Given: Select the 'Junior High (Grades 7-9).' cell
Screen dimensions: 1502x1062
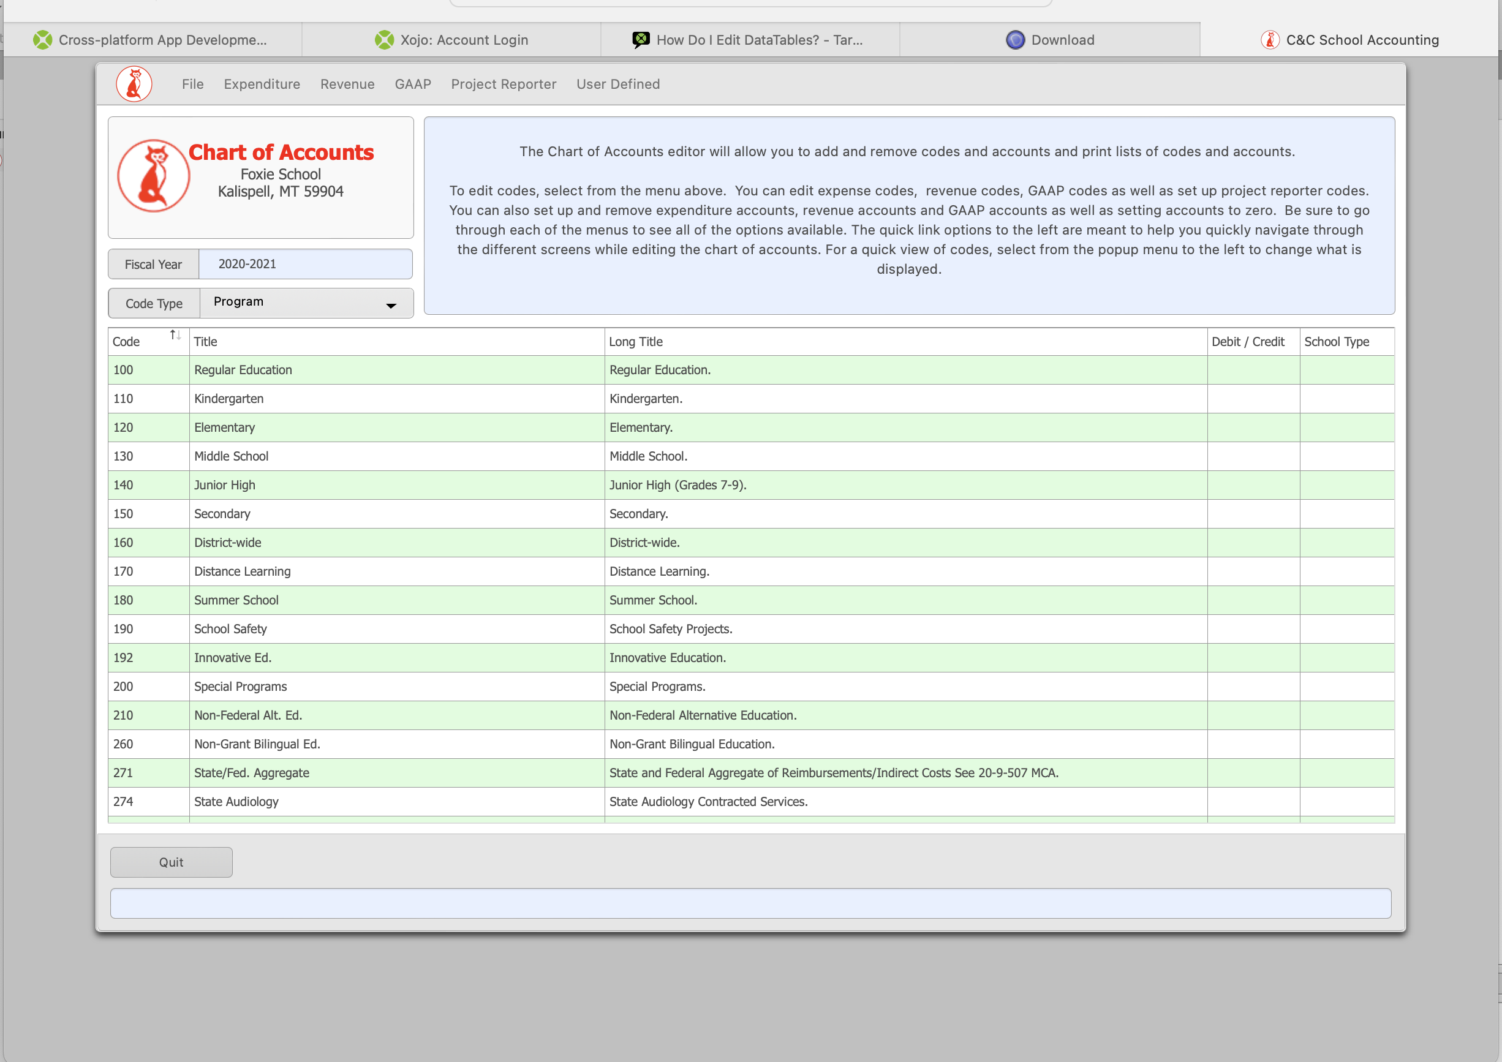Looking at the screenshot, I should tap(906, 485).
